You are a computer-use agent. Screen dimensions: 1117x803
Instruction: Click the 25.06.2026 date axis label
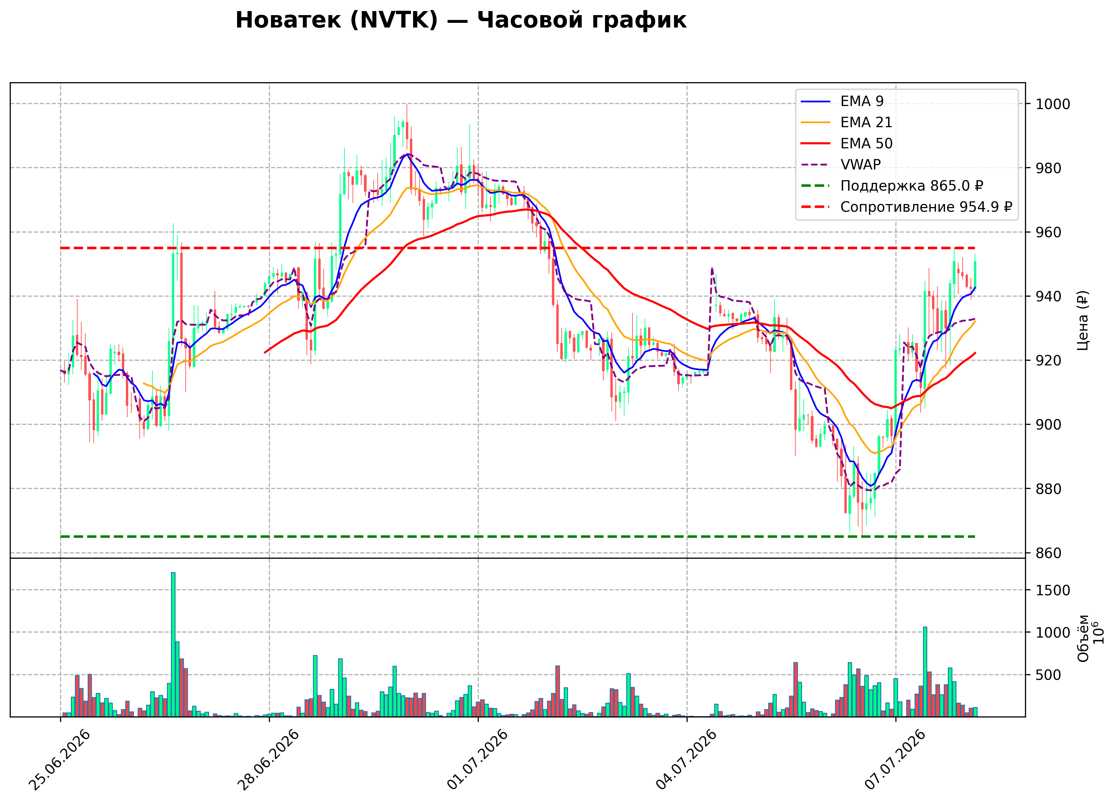coord(59,761)
